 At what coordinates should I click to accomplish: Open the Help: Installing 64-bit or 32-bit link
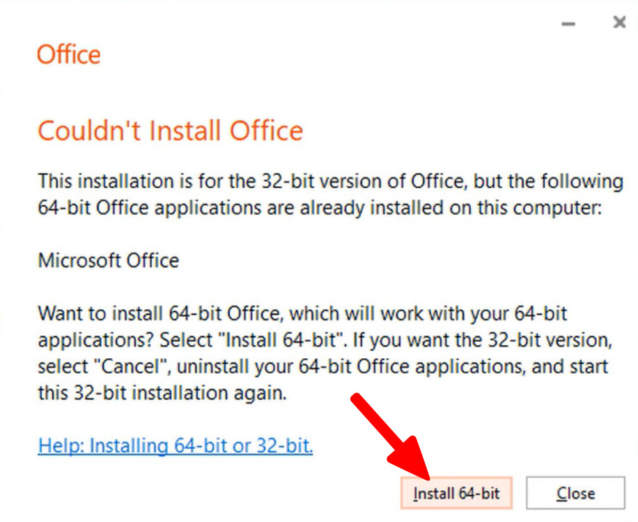tap(176, 445)
